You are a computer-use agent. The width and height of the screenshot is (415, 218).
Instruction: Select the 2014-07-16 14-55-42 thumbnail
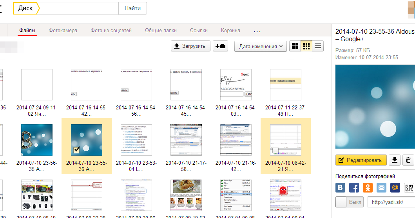pyautogui.click(x=87, y=85)
